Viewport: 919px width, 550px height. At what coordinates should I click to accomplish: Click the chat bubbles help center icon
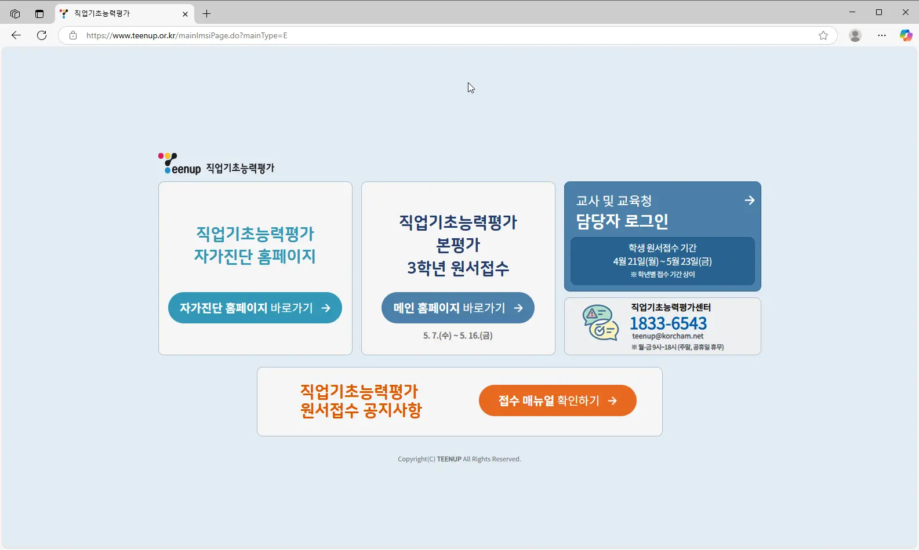point(601,322)
